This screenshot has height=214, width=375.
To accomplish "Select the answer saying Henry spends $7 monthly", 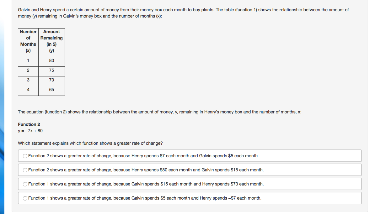I will click(25, 156).
